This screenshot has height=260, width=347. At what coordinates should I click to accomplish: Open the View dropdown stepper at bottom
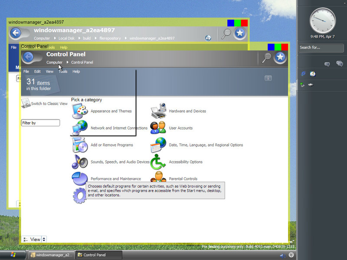[x=44, y=239]
